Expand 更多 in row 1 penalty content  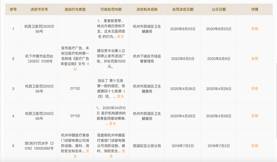tap(120, 37)
